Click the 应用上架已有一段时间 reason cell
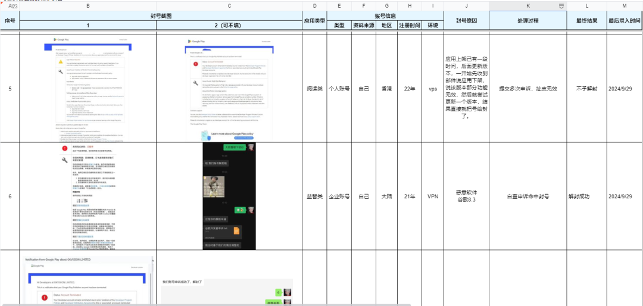Viewport: 643px width, 306px height. point(466,89)
